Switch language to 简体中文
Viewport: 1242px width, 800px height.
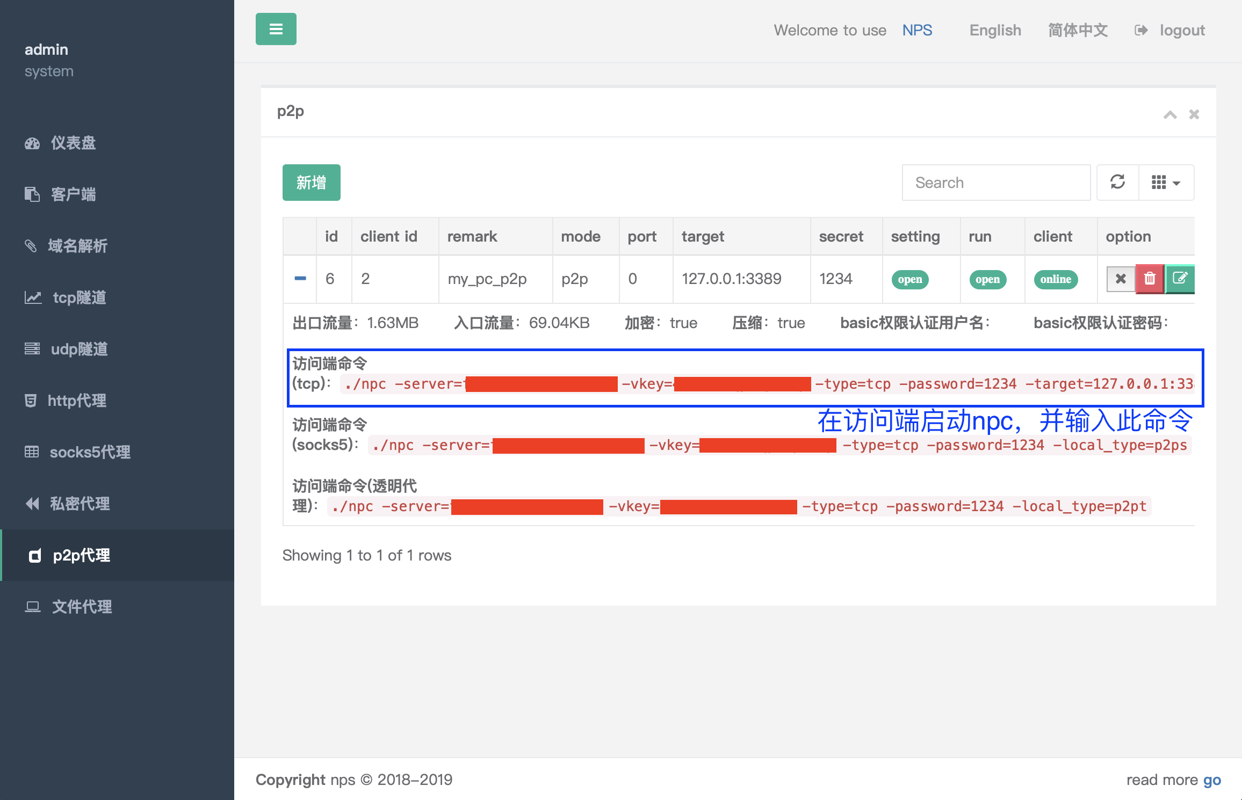pos(1078,30)
